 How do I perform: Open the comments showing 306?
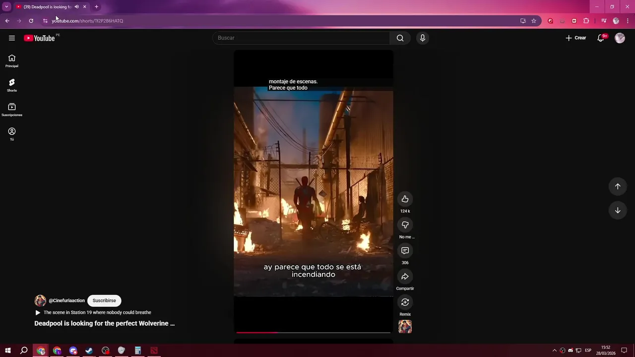pos(405,250)
